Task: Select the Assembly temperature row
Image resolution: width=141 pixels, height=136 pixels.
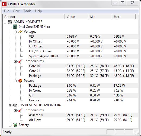Action: (83, 115)
